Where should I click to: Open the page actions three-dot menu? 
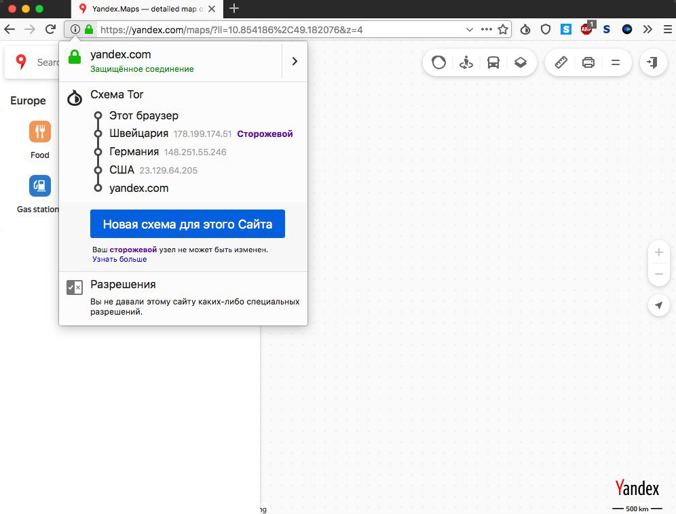(487, 29)
